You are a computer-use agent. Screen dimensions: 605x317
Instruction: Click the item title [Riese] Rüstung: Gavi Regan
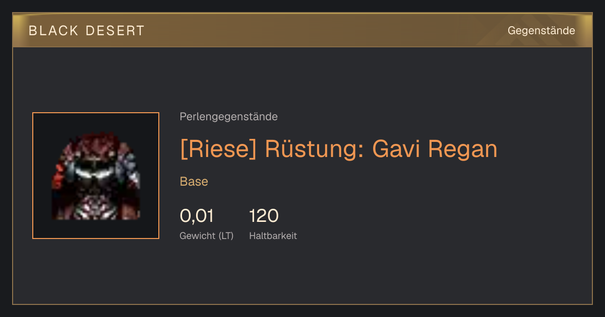(339, 149)
